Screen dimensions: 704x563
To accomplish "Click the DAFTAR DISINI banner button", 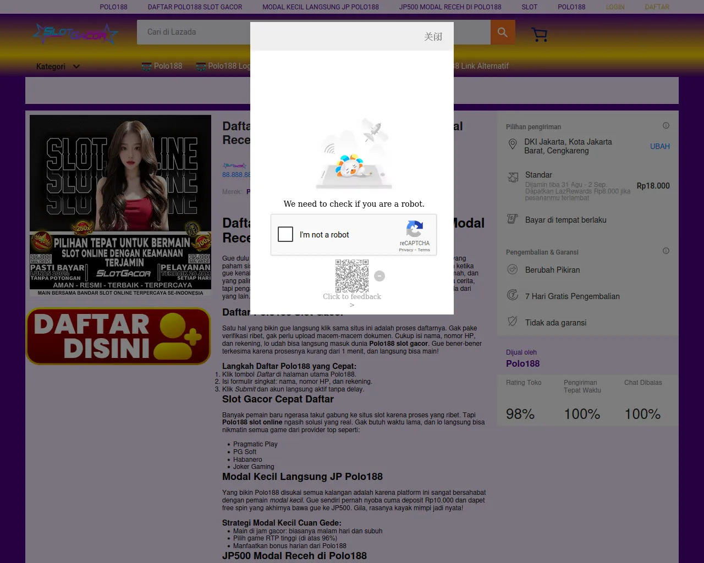I will [x=118, y=336].
